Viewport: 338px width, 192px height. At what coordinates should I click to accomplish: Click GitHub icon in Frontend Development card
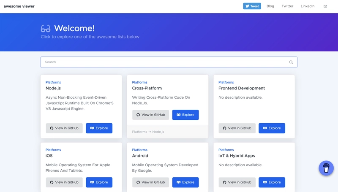[225, 128]
